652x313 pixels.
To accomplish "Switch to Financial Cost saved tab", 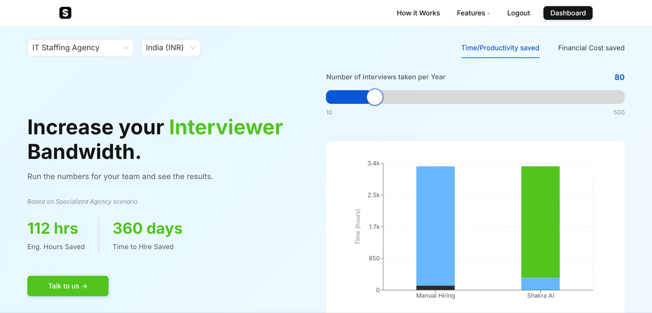I will pyautogui.click(x=591, y=48).
